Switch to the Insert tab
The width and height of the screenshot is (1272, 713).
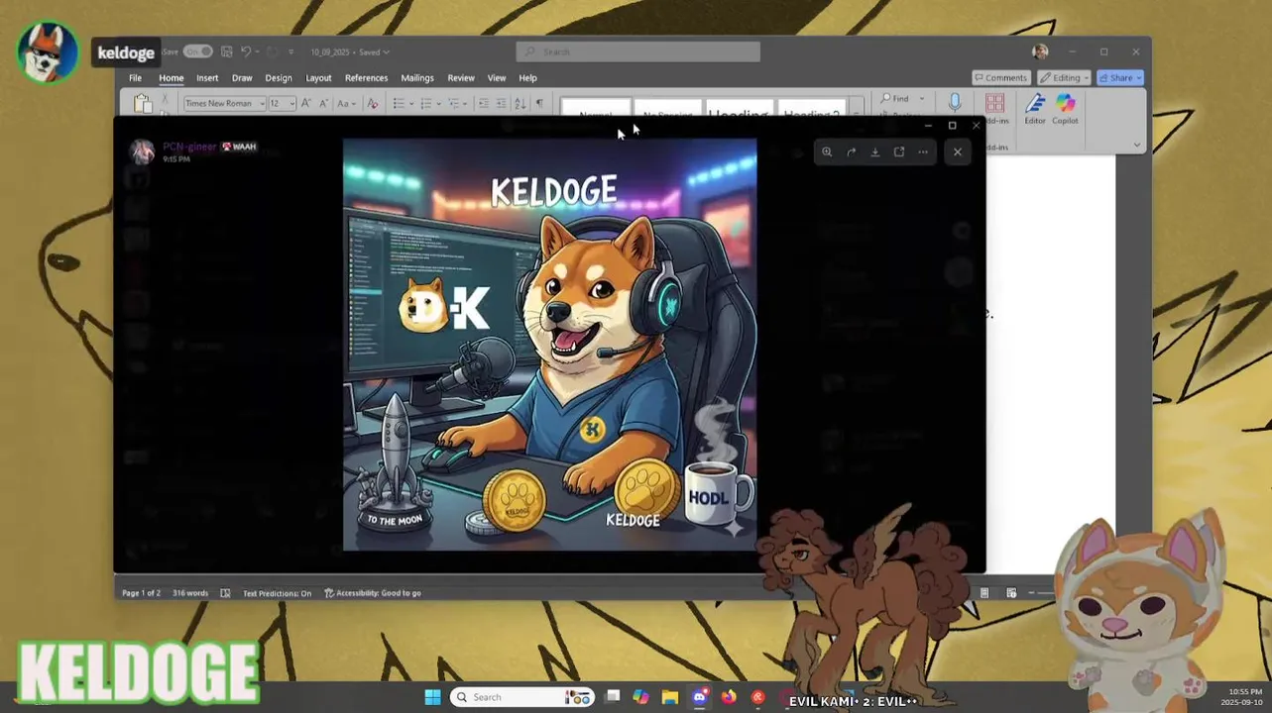click(207, 78)
